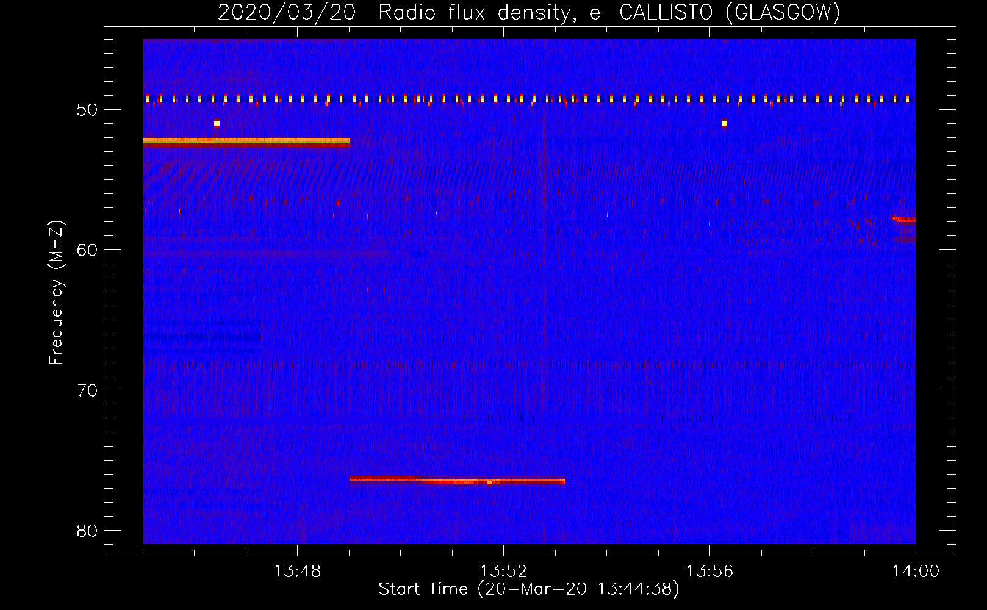This screenshot has width=987, height=610.
Task: Click the 80 frequency tick label
Action: point(87,530)
